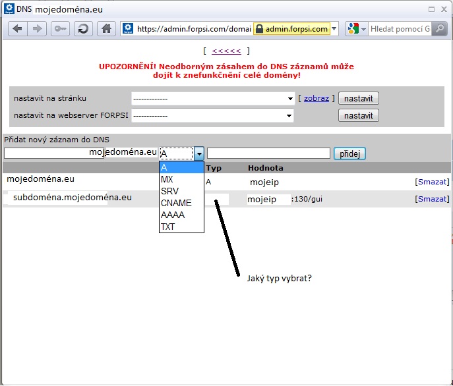This screenshot has width=453, height=386.
Task: Click the Google search engine icon
Action: [353, 29]
